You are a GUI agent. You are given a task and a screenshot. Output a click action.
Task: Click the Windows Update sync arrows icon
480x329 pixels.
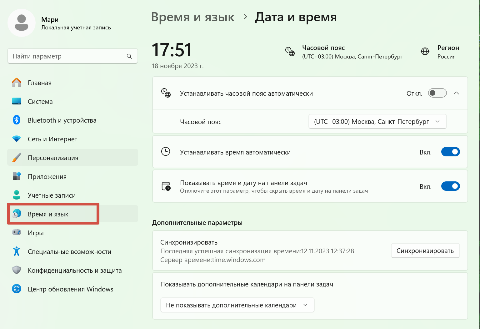coord(17,289)
